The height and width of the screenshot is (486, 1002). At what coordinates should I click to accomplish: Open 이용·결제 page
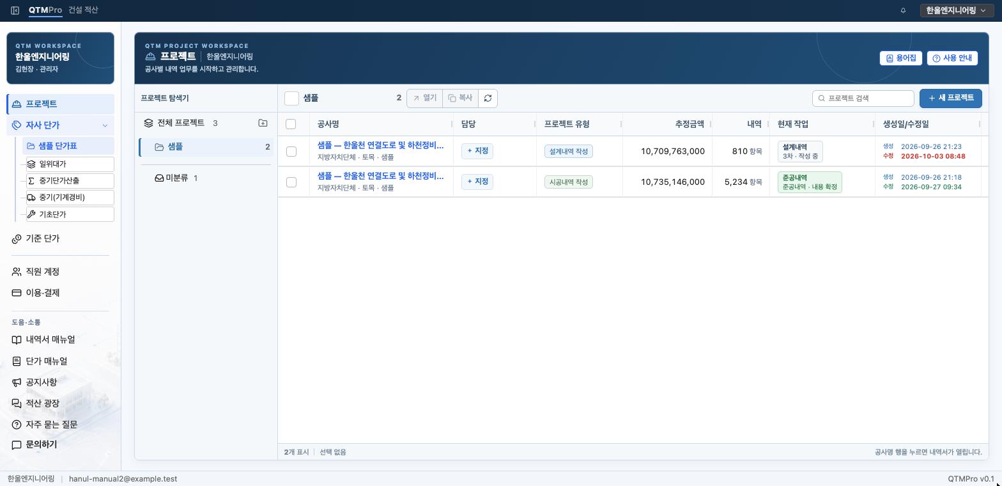pyautogui.click(x=60, y=293)
